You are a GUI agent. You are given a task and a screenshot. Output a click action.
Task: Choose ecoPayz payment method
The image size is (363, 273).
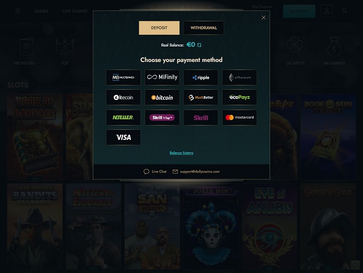coord(239,97)
